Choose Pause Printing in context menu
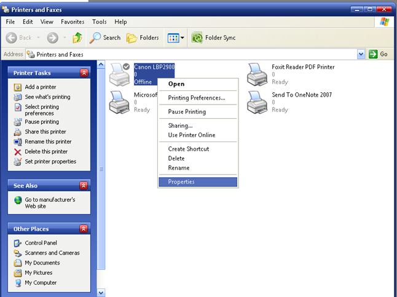This screenshot has height=297, width=397. pyautogui.click(x=198, y=112)
